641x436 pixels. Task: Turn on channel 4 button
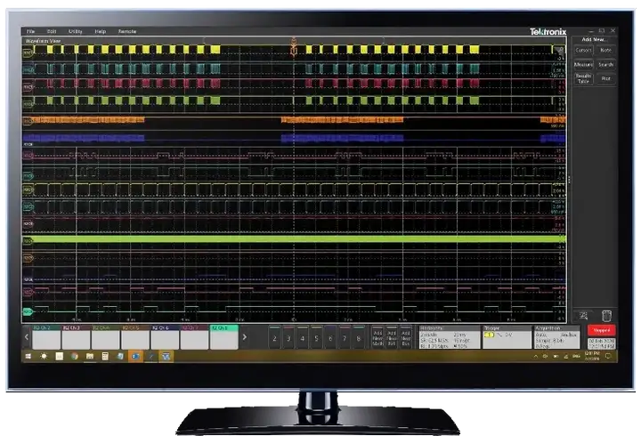click(303, 337)
